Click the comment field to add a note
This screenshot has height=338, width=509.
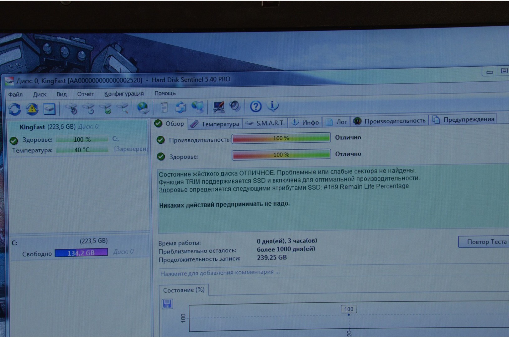pyautogui.click(x=220, y=273)
